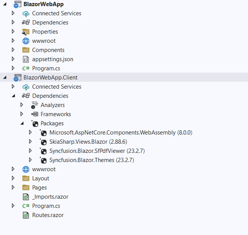Select the Pages label
Screen dimensions: 248x235
pos(39,188)
